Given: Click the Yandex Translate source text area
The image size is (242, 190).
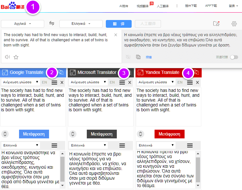Looking at the screenshot, I should coord(168,107).
